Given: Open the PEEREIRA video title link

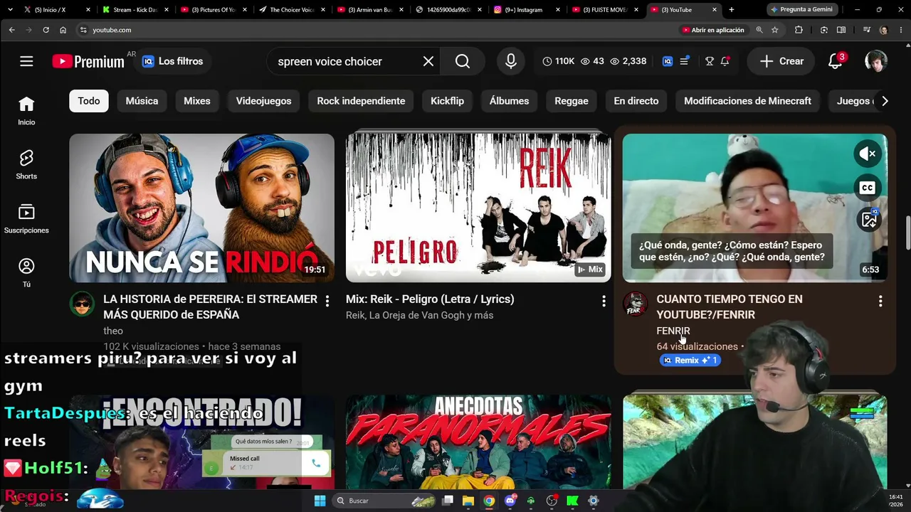Looking at the screenshot, I should point(210,306).
